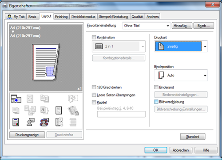
Task: Click the person icon on My Tab
Action: tap(9, 17)
